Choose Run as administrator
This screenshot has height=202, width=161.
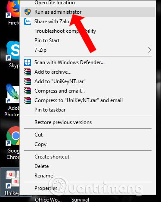88,12
